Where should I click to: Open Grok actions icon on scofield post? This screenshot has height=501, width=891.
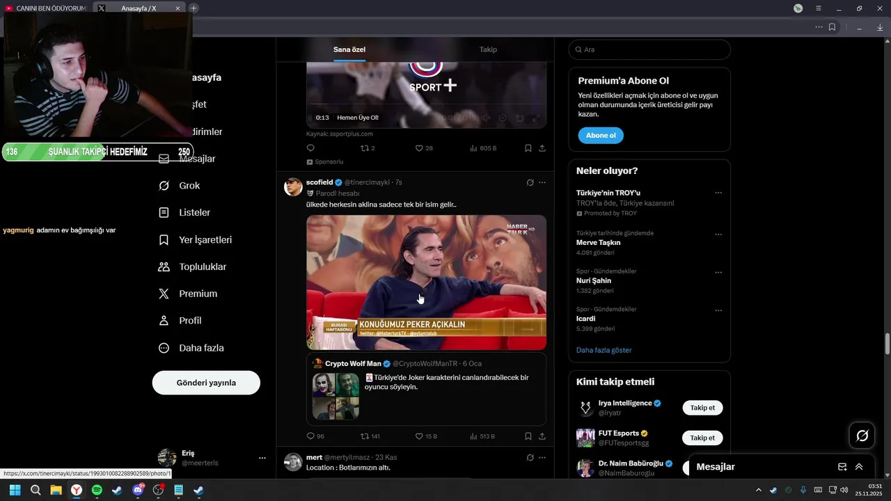(x=530, y=182)
